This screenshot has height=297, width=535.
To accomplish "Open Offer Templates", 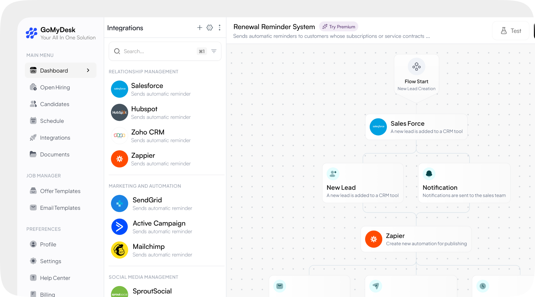I will click(60, 191).
